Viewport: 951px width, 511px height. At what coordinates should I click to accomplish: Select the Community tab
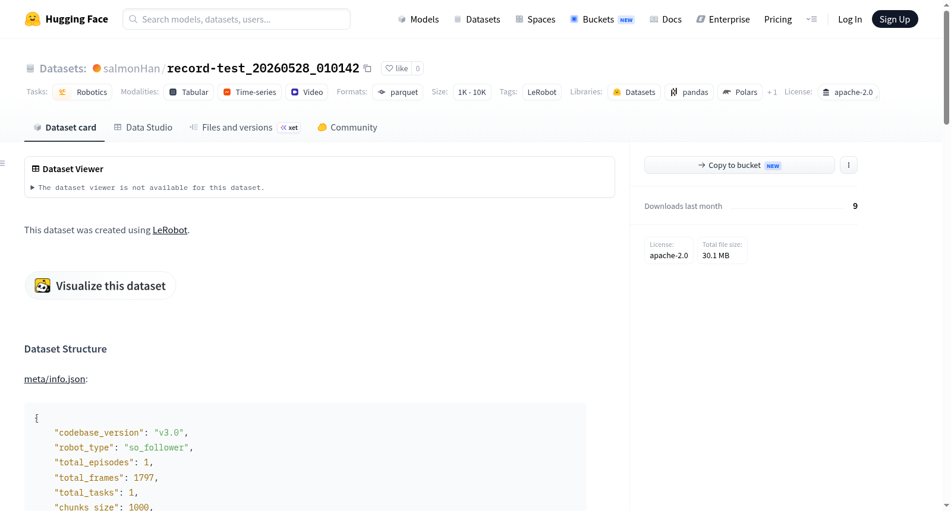click(x=347, y=127)
